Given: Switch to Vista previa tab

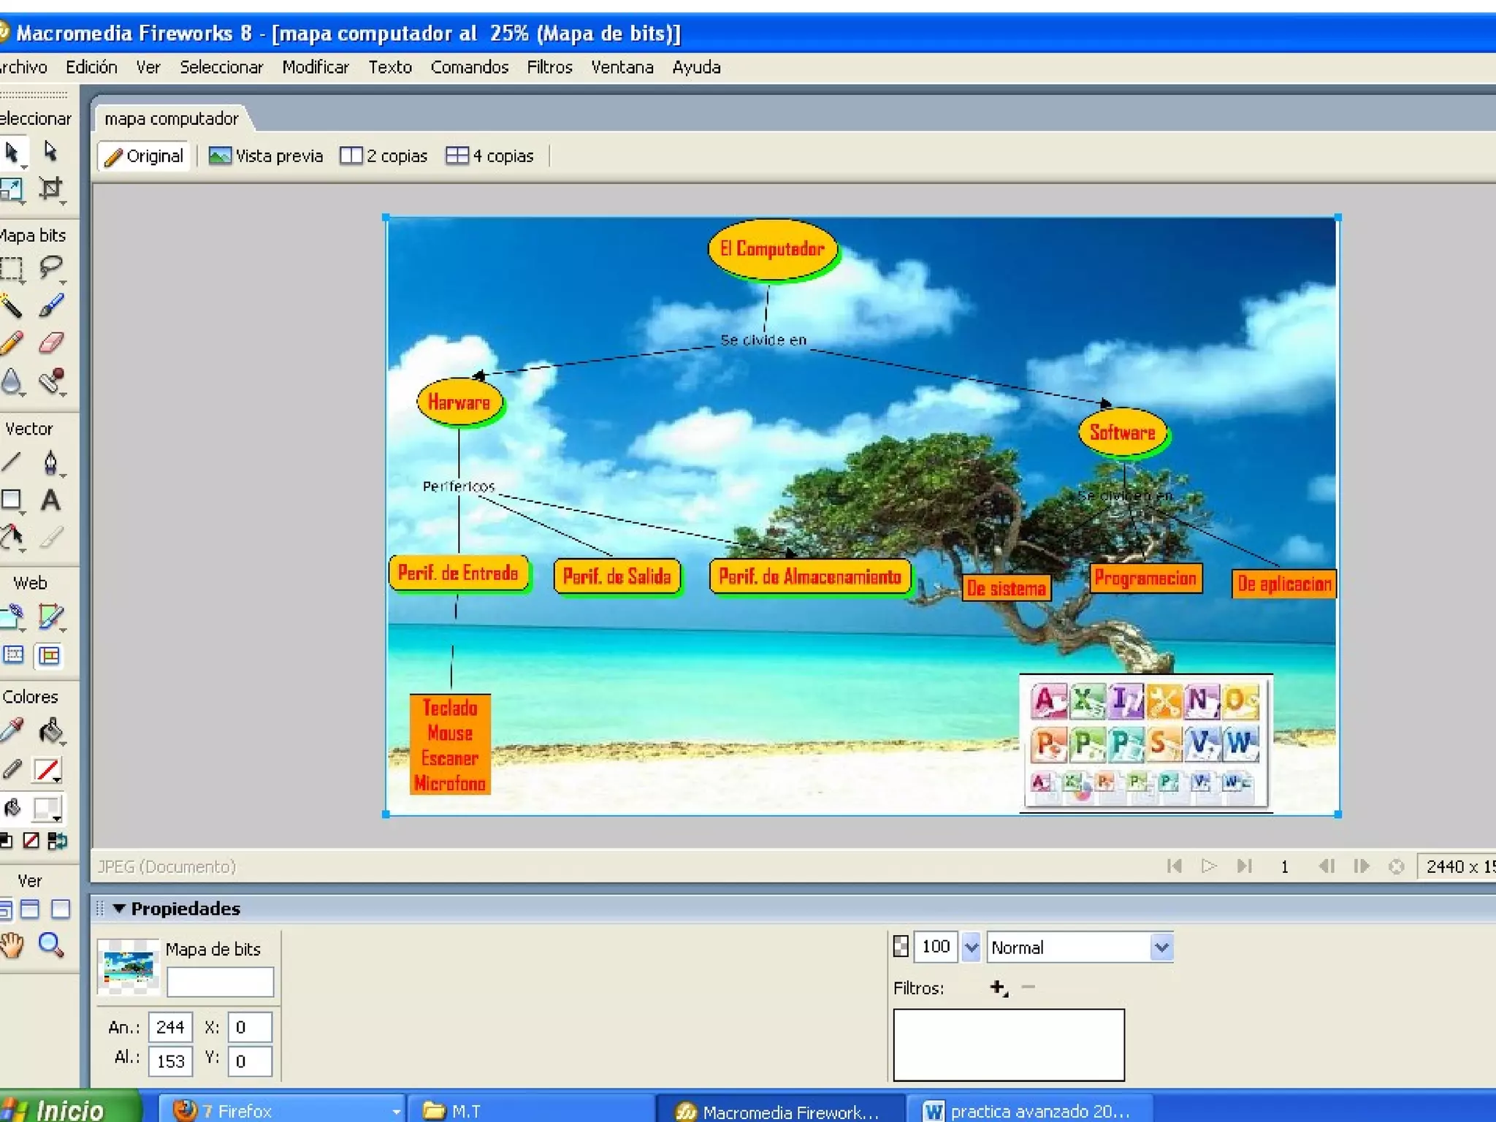Looking at the screenshot, I should (x=267, y=156).
